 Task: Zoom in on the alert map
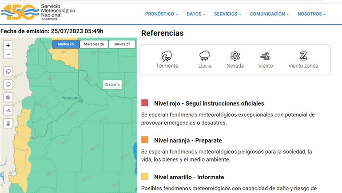8,45
